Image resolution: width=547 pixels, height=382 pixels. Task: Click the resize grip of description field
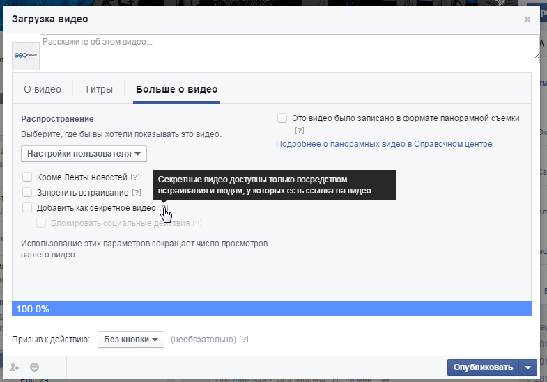coord(536,57)
